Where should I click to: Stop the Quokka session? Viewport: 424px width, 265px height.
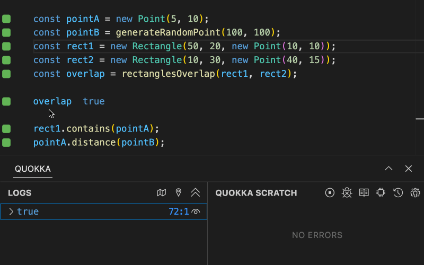click(330, 193)
